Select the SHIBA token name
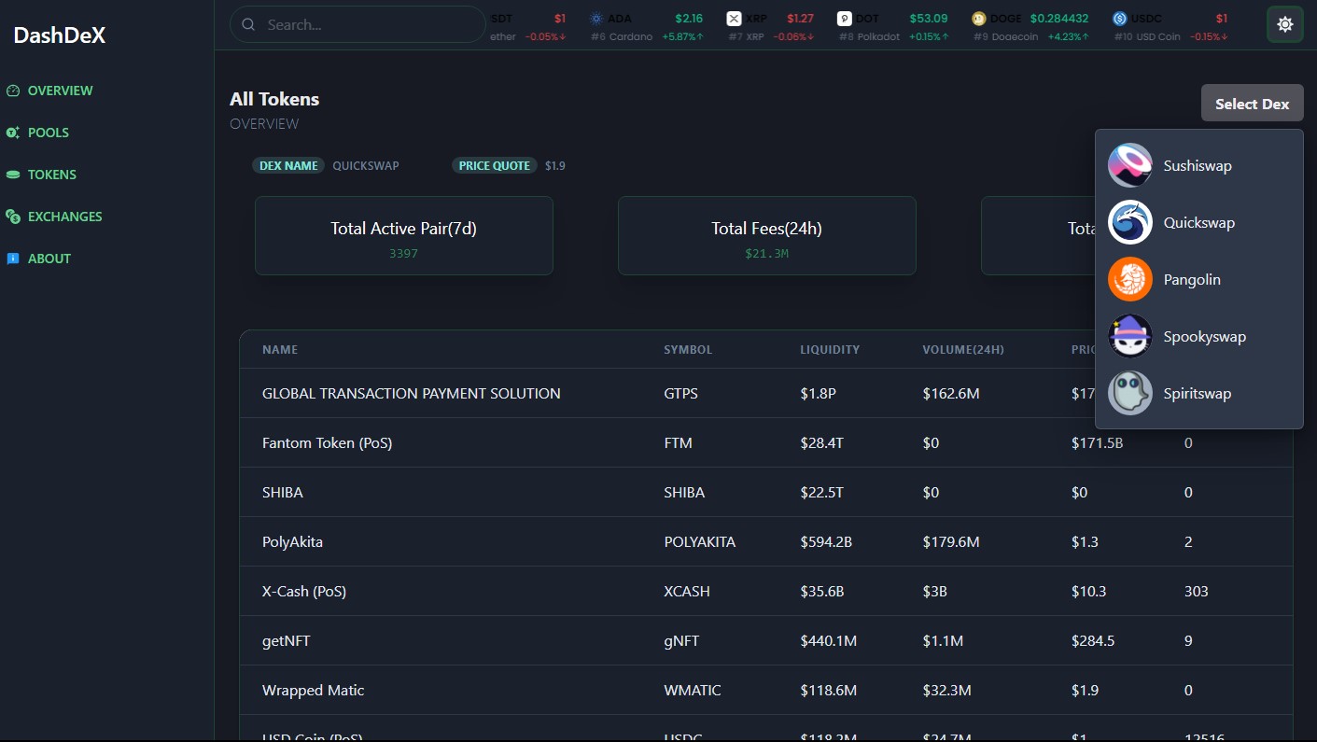The width and height of the screenshot is (1317, 742). [x=282, y=493]
